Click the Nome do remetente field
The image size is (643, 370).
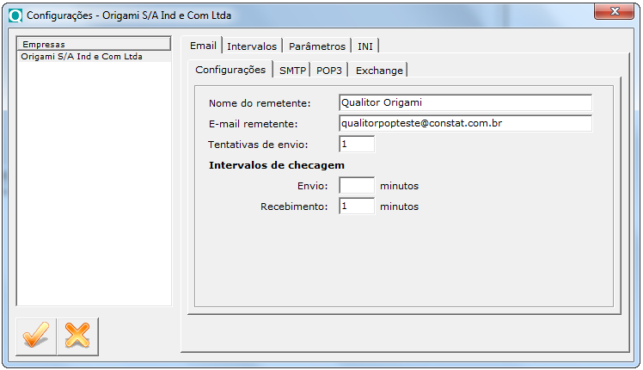point(465,102)
